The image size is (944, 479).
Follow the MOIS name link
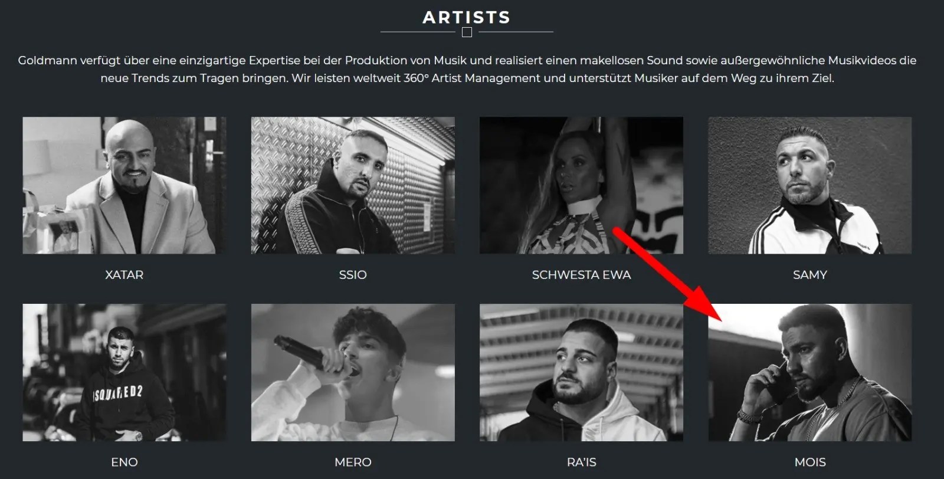(809, 462)
